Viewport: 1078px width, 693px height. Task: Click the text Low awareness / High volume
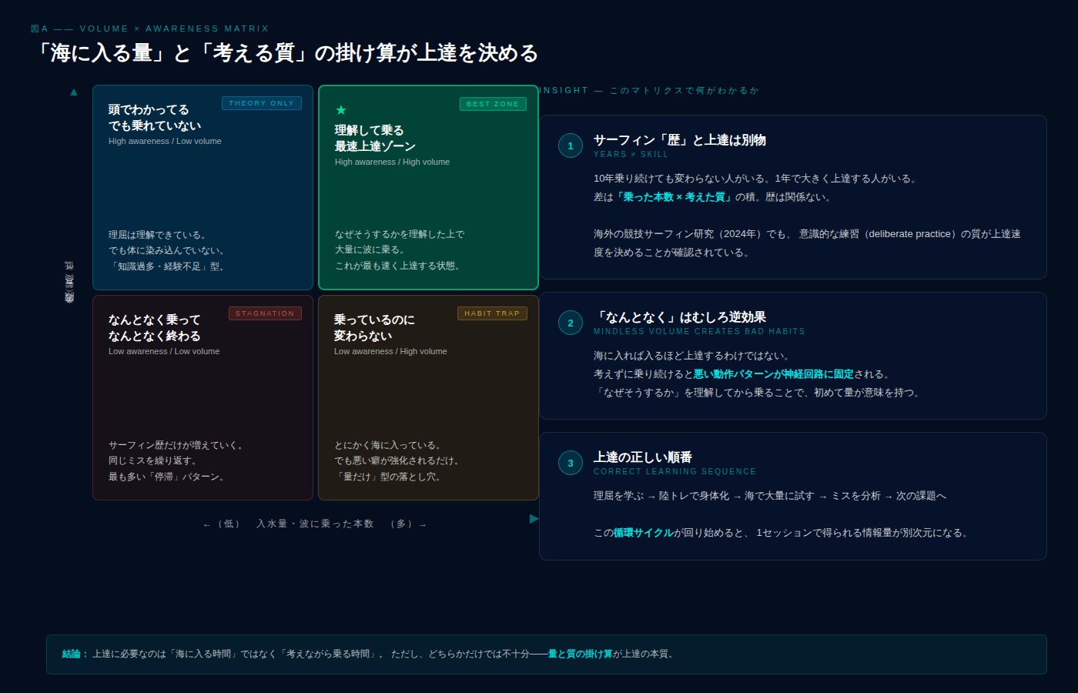(x=390, y=351)
